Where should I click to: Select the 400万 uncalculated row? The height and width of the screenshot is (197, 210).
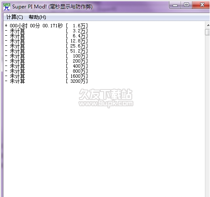click(46, 66)
